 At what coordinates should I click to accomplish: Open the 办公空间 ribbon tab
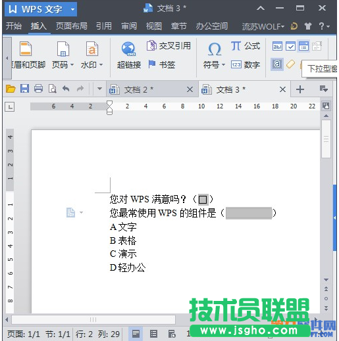[212, 26]
